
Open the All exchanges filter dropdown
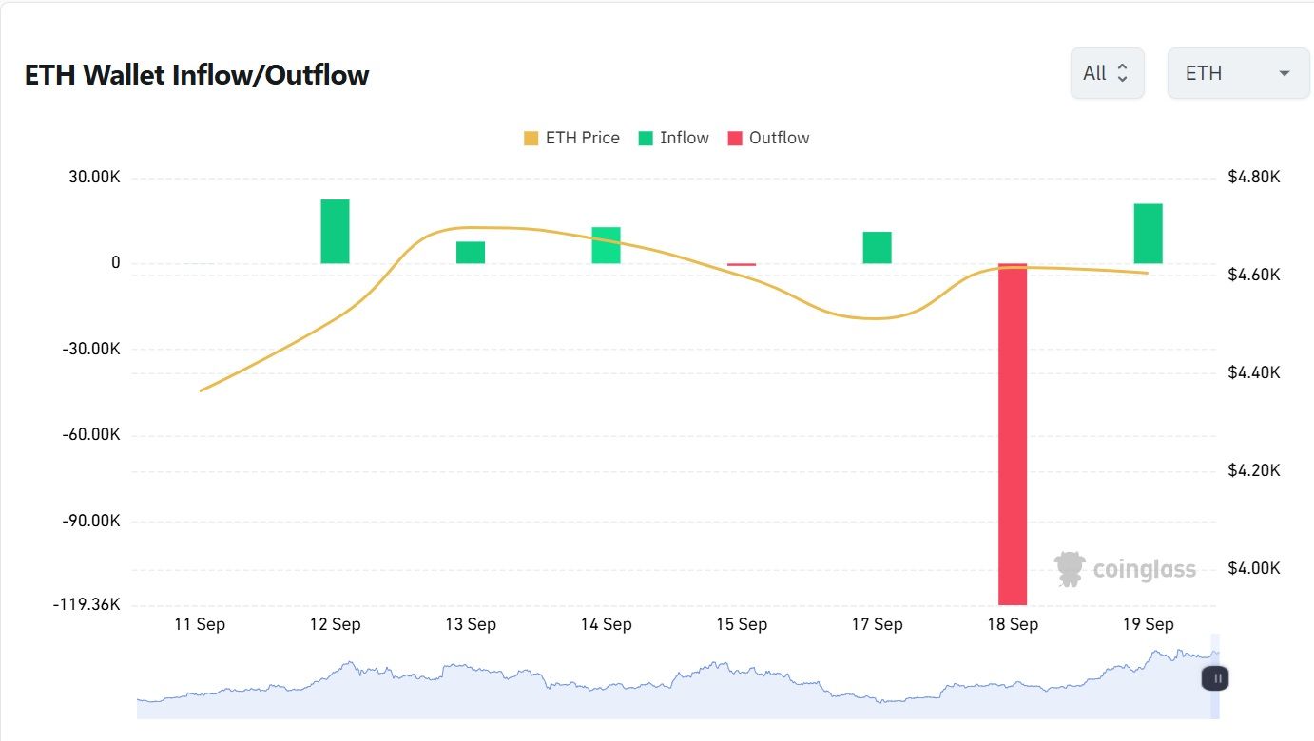(1107, 72)
